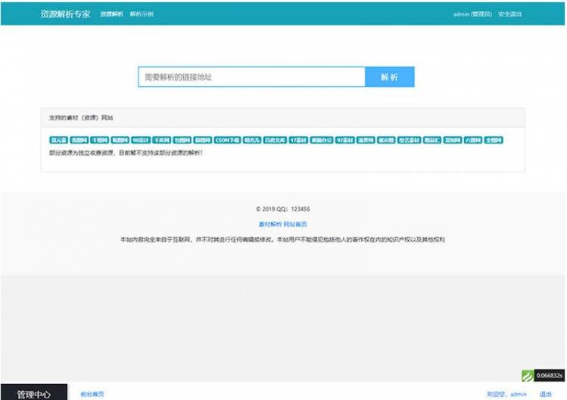567x400 pixels.
Task: Click the green leaf debug icon
Action: click(527, 376)
